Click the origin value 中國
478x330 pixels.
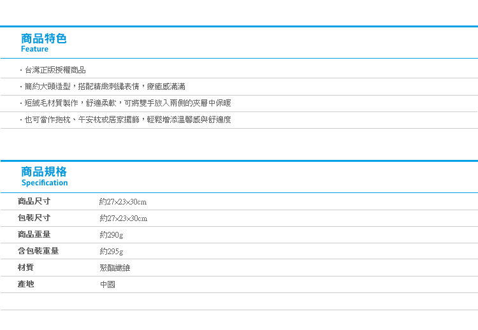(x=108, y=284)
